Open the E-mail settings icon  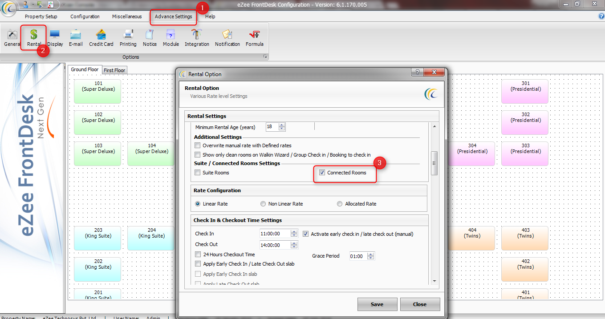(76, 38)
